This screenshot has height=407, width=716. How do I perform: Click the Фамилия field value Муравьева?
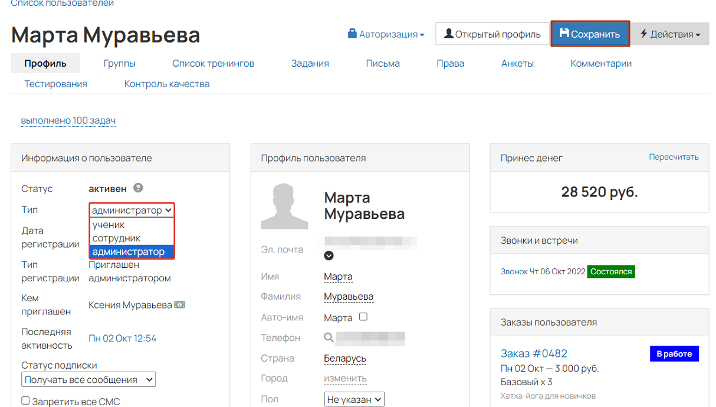point(349,297)
